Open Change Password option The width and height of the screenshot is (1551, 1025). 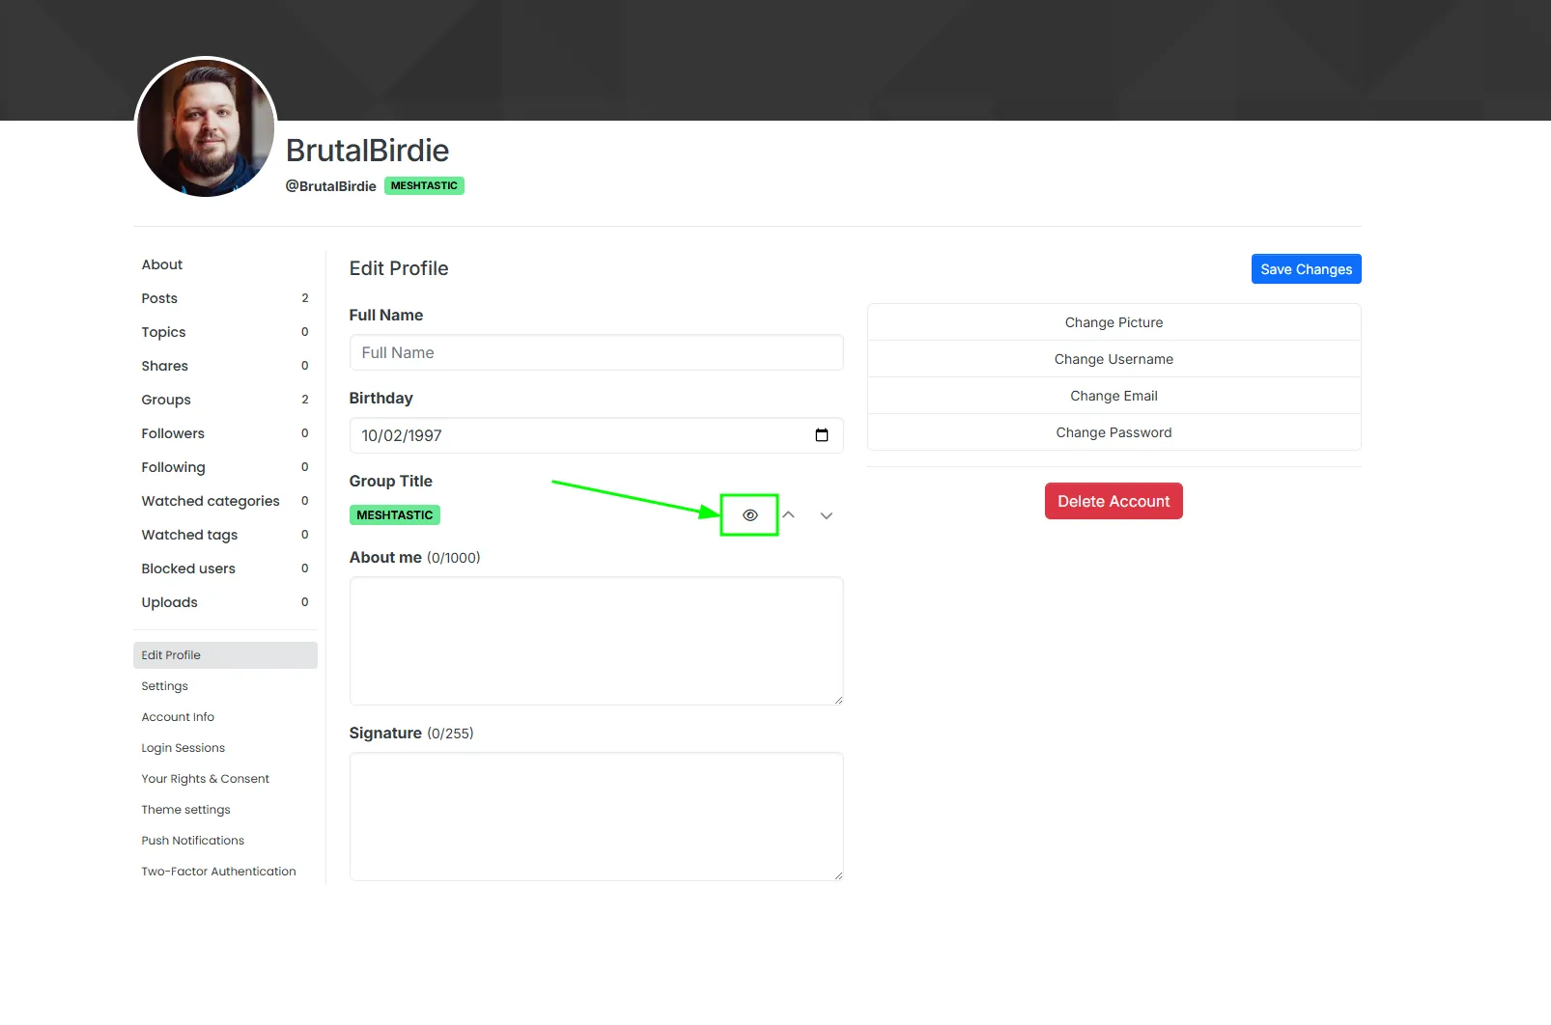pyautogui.click(x=1114, y=432)
